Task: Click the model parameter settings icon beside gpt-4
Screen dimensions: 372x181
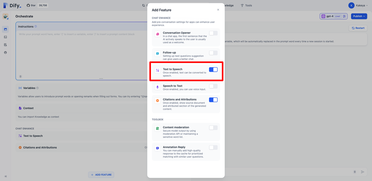Action: click(x=344, y=16)
